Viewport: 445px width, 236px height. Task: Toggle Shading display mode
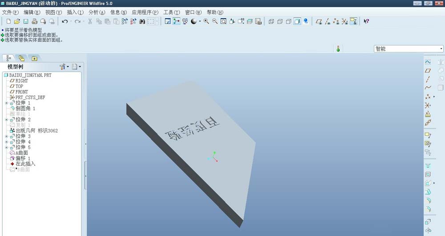(297, 21)
